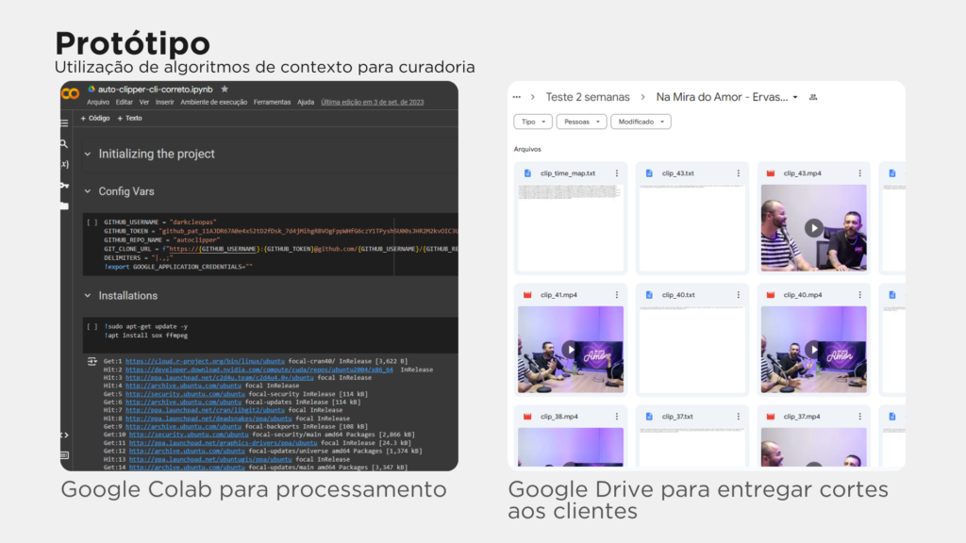Screen dimensions: 966x543
Task: Open the Ferramentas menu
Action: [272, 102]
